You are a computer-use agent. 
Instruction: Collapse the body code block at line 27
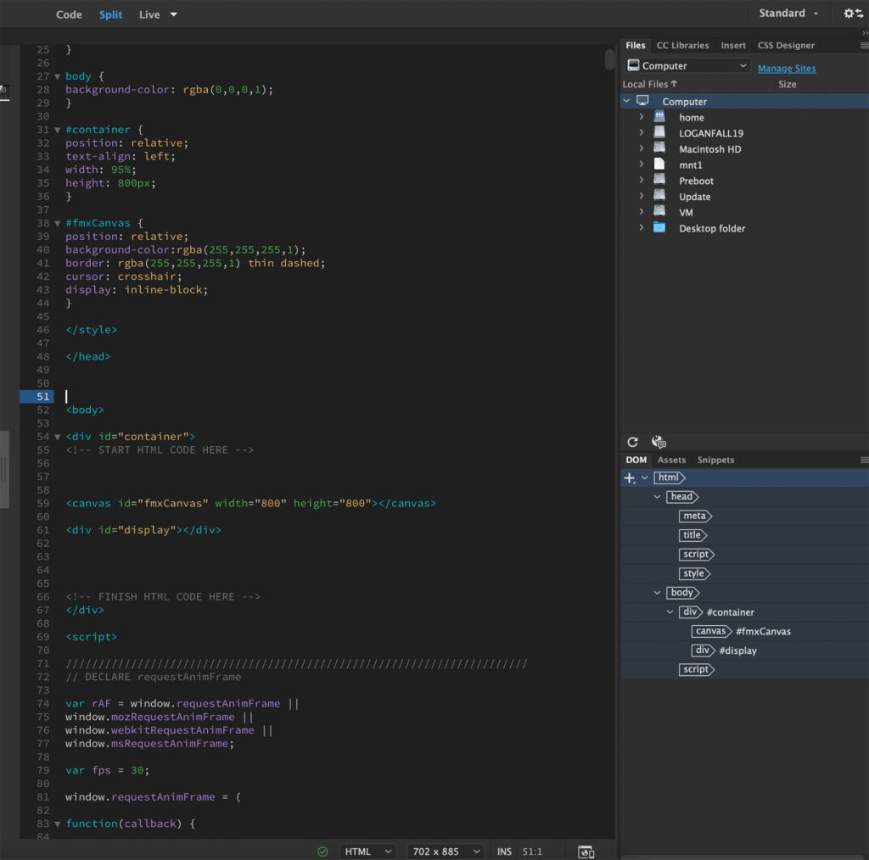pos(58,76)
